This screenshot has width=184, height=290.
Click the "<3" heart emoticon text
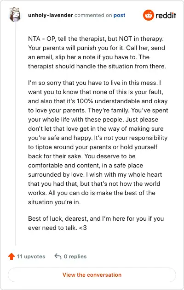tap(83, 228)
